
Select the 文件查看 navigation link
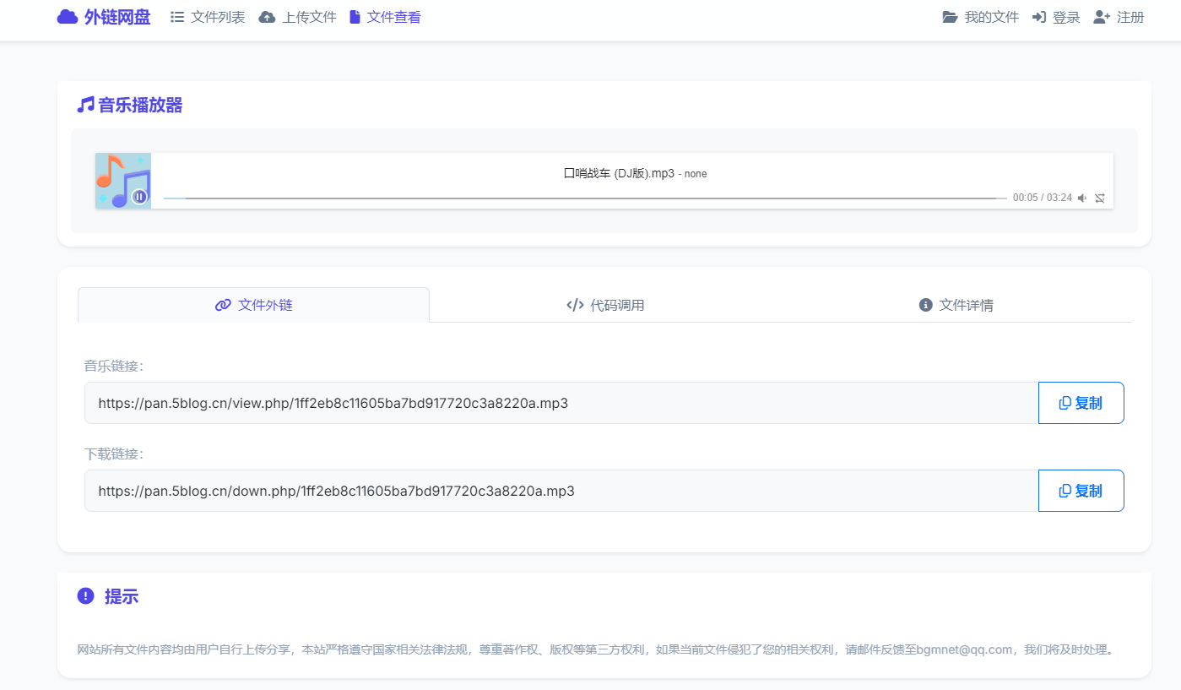pyautogui.click(x=385, y=17)
